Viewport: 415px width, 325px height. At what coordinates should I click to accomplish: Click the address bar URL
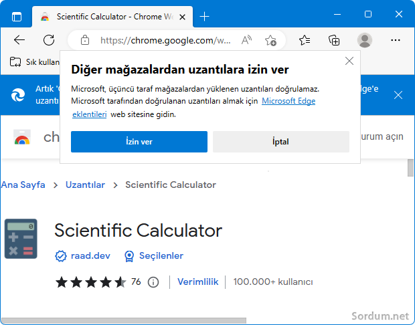pyautogui.click(x=165, y=41)
